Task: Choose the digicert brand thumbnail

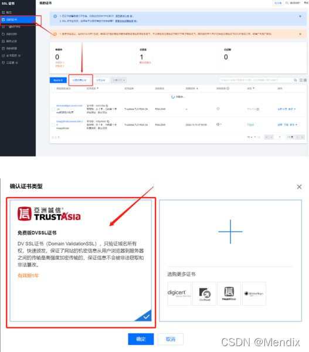Action: (179, 293)
